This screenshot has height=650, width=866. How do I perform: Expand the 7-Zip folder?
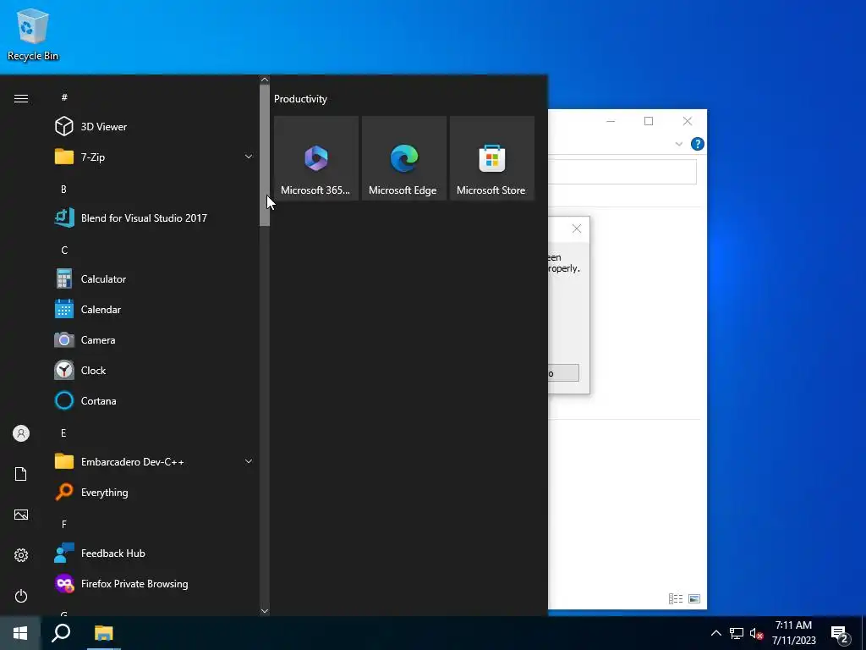155,157
